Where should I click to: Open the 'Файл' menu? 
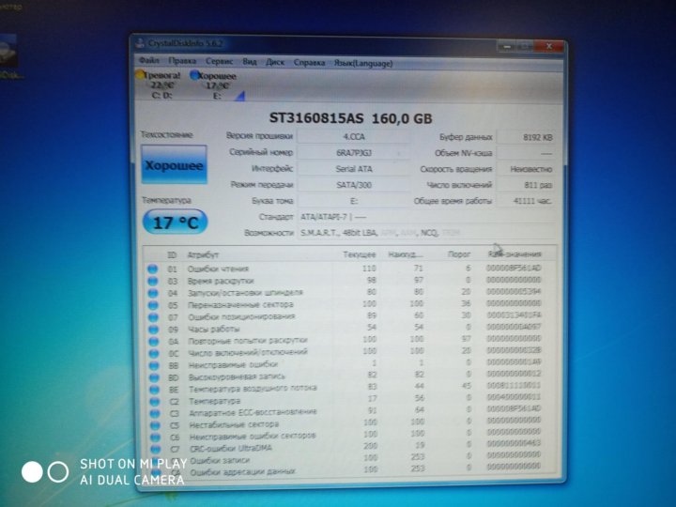coord(147,61)
